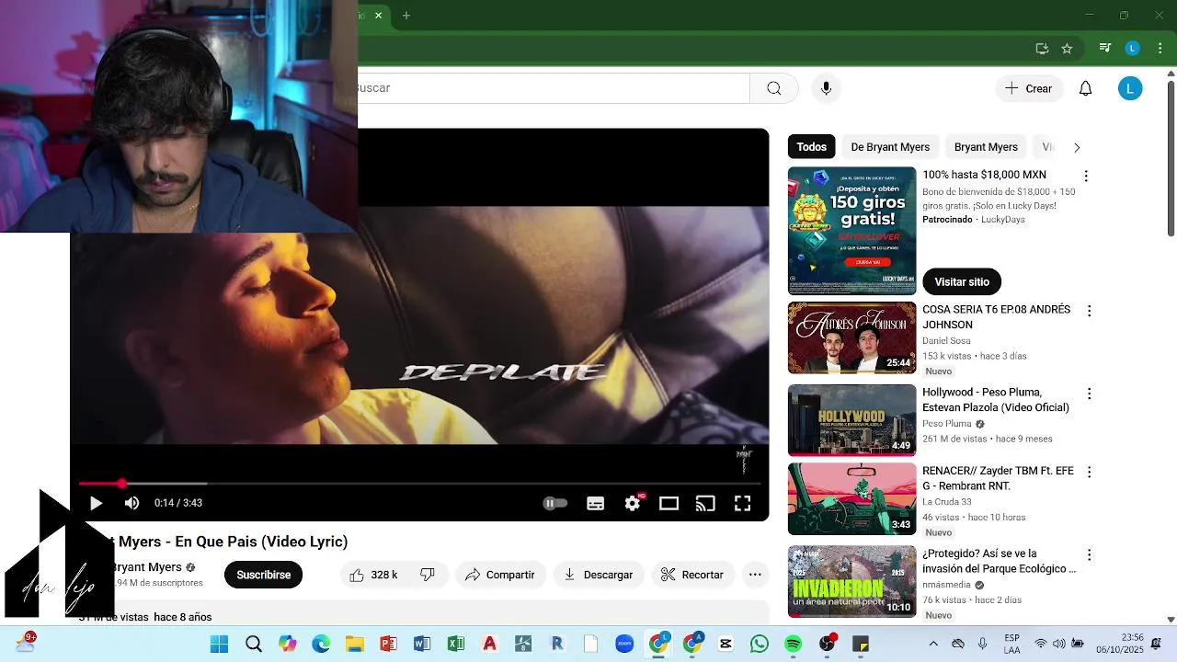Image resolution: width=1177 pixels, height=662 pixels.
Task: Click the Suscribirse button
Action: (264, 575)
